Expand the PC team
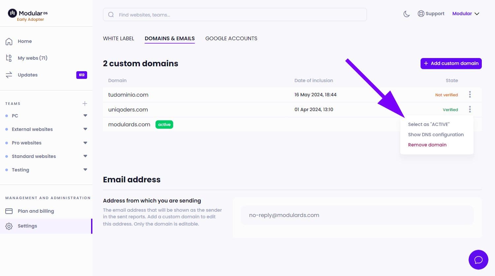Screen dimensions: 495x276 [85, 115]
